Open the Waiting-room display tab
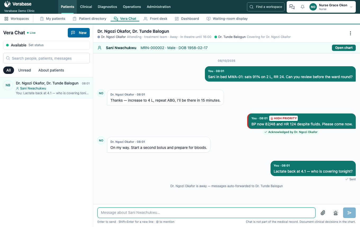Viewport: 360px width, 227px height. (227, 19)
